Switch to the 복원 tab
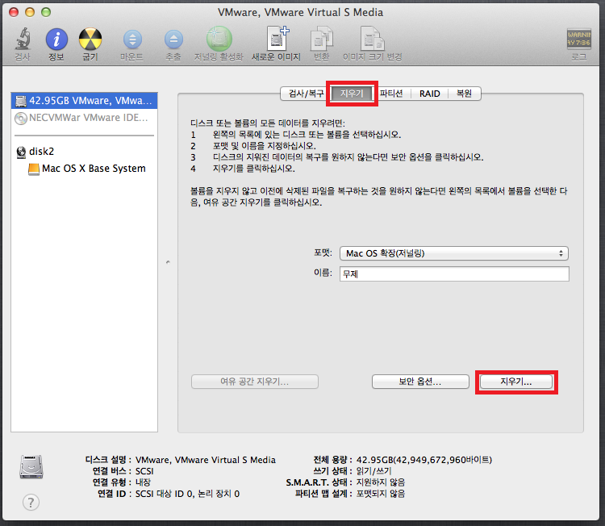This screenshot has width=605, height=526. [464, 94]
